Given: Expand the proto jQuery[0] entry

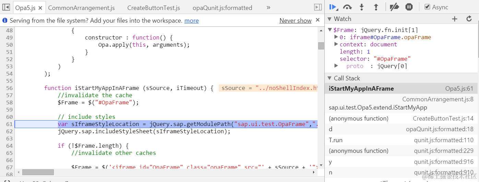Looking at the screenshot, I should tap(336, 66).
